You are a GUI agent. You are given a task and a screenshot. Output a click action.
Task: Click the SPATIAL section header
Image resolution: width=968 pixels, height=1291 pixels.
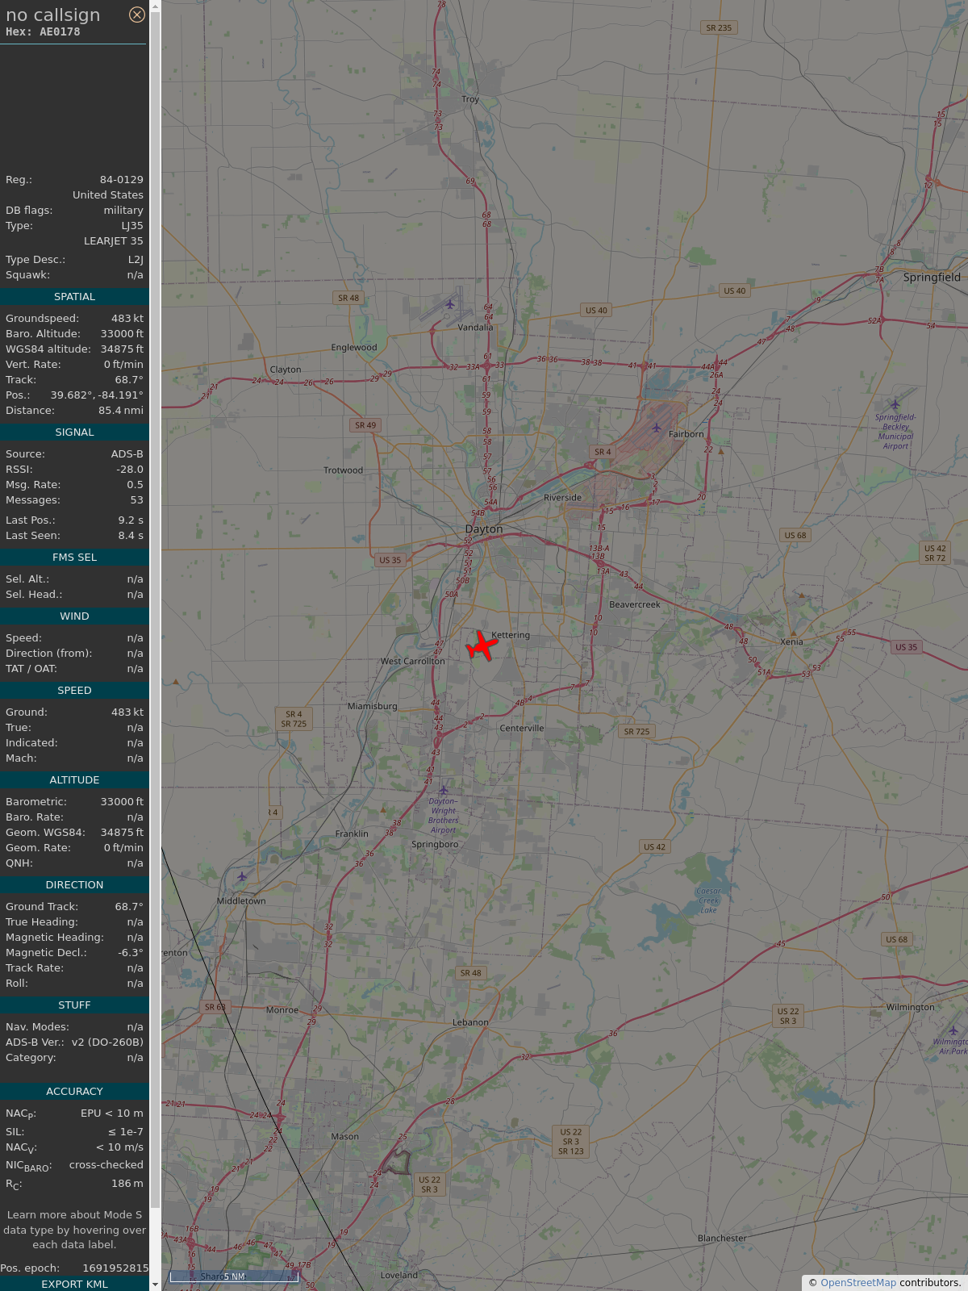[74, 297]
